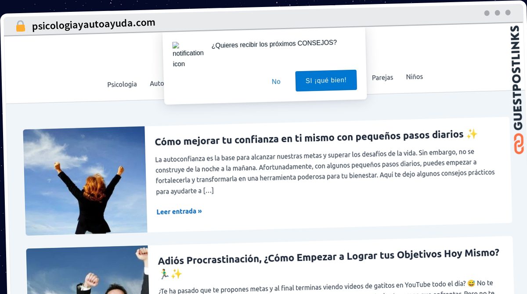Image resolution: width=527 pixels, height=294 pixels.
Task: Open the partially hidden Auto menu item
Action: point(157,83)
